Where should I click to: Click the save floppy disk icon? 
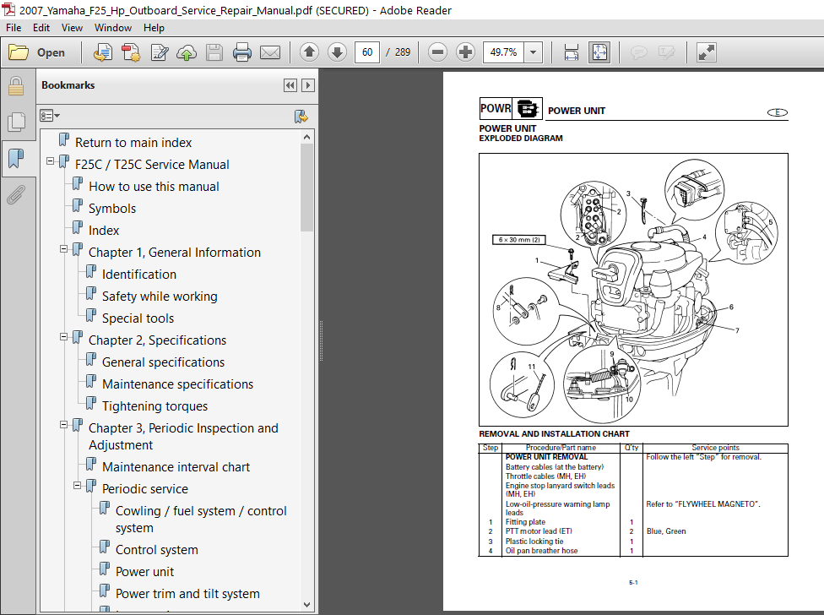[x=214, y=52]
